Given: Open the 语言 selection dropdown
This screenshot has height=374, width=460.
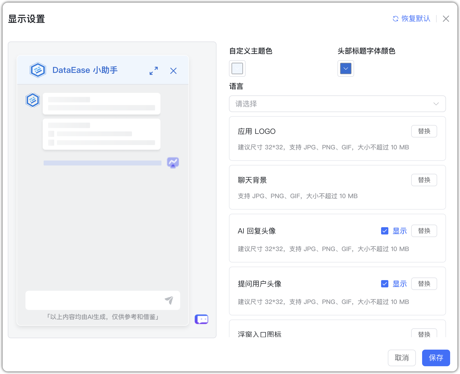Looking at the screenshot, I should [x=337, y=104].
